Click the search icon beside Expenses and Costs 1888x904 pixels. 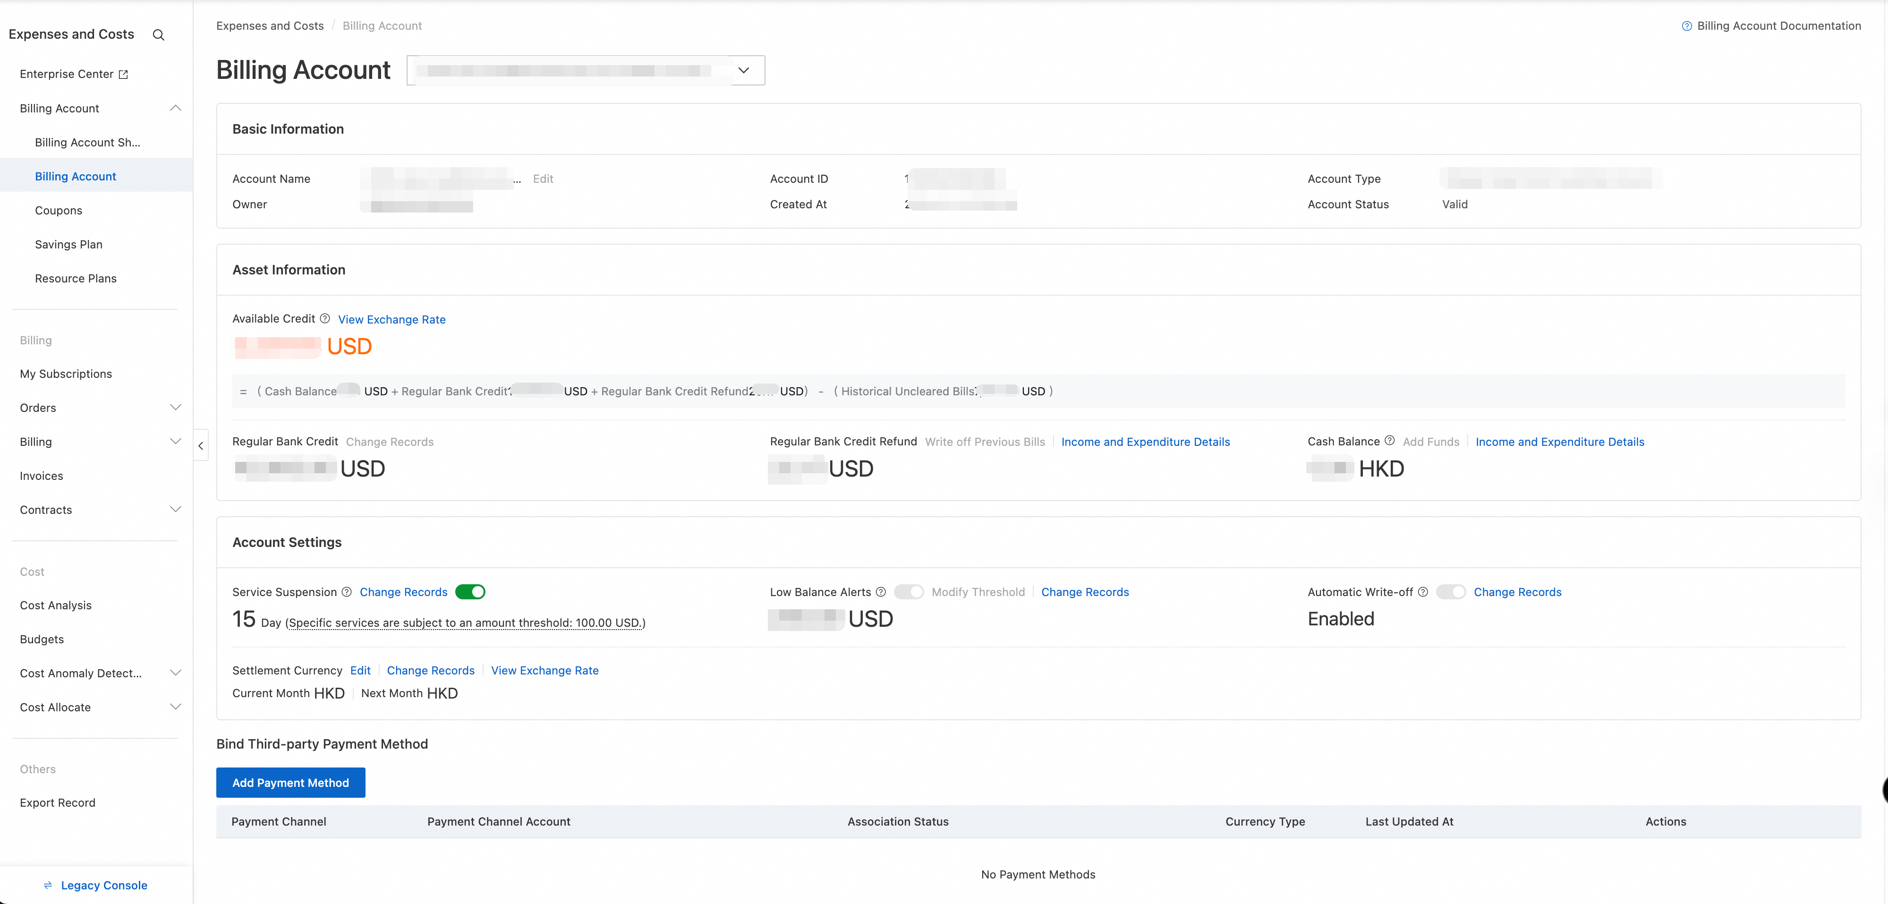(158, 34)
